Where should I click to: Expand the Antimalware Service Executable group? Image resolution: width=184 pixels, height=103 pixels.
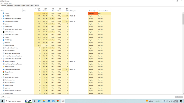pyautogui.click(x=1, y=19)
